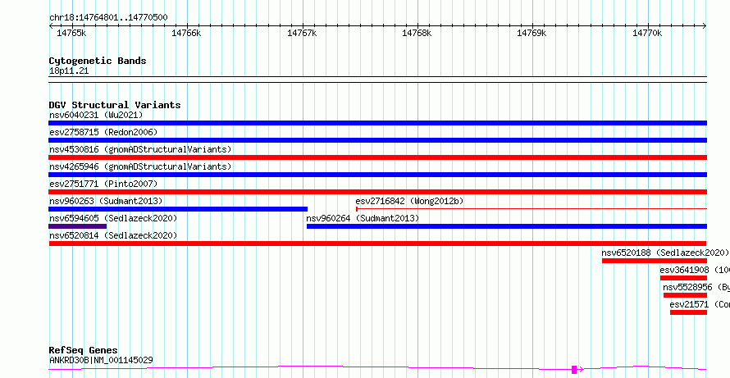Click the chr18:14764801..14770500 coordinate text
This screenshot has width=730, height=378.
coord(108,18)
